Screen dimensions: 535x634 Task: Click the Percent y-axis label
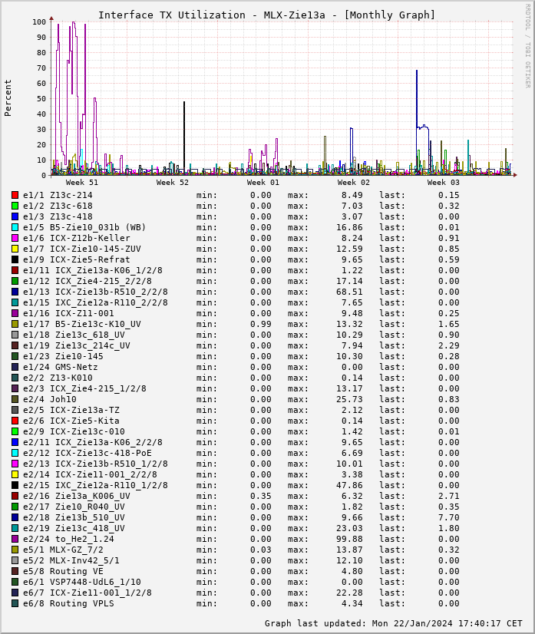(8, 97)
